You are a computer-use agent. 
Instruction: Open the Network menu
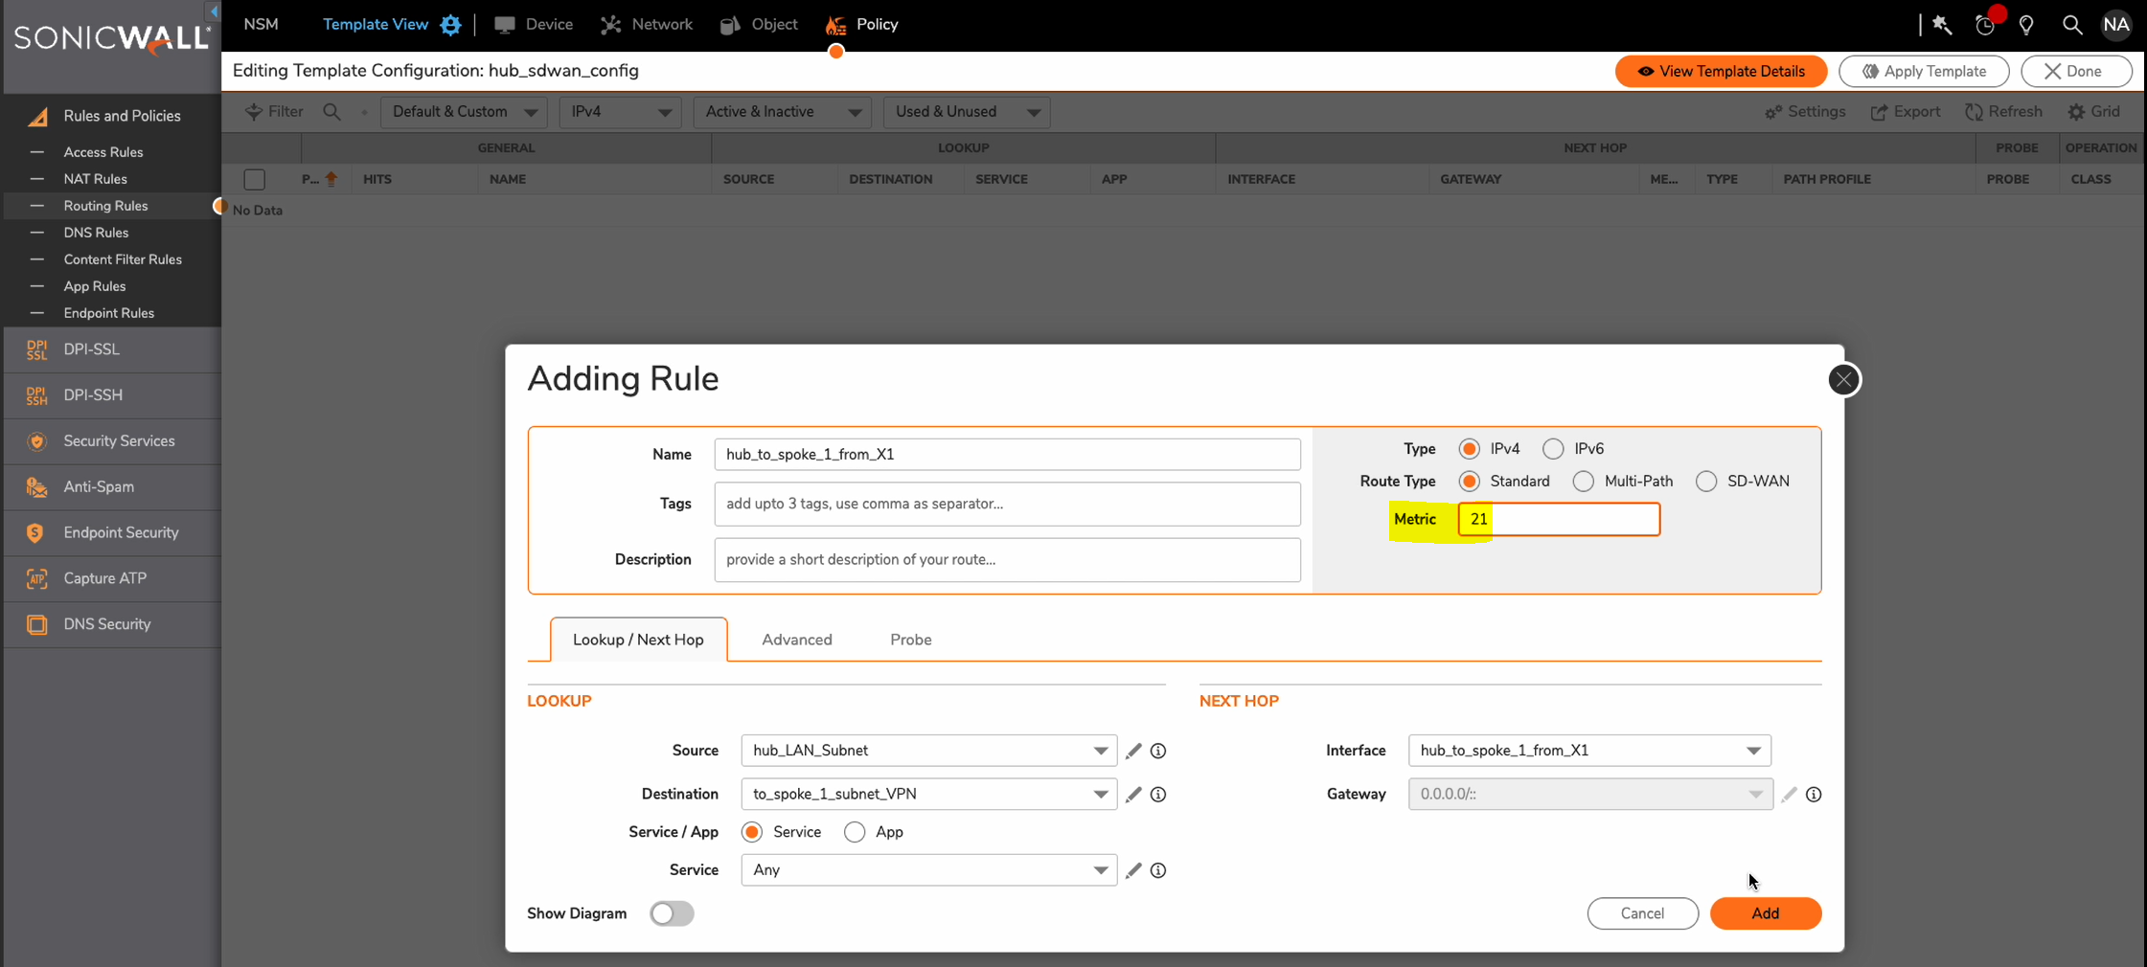[x=647, y=25]
